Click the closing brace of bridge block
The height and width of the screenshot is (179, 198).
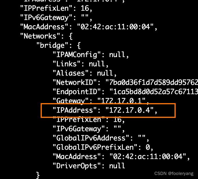pos(38,175)
